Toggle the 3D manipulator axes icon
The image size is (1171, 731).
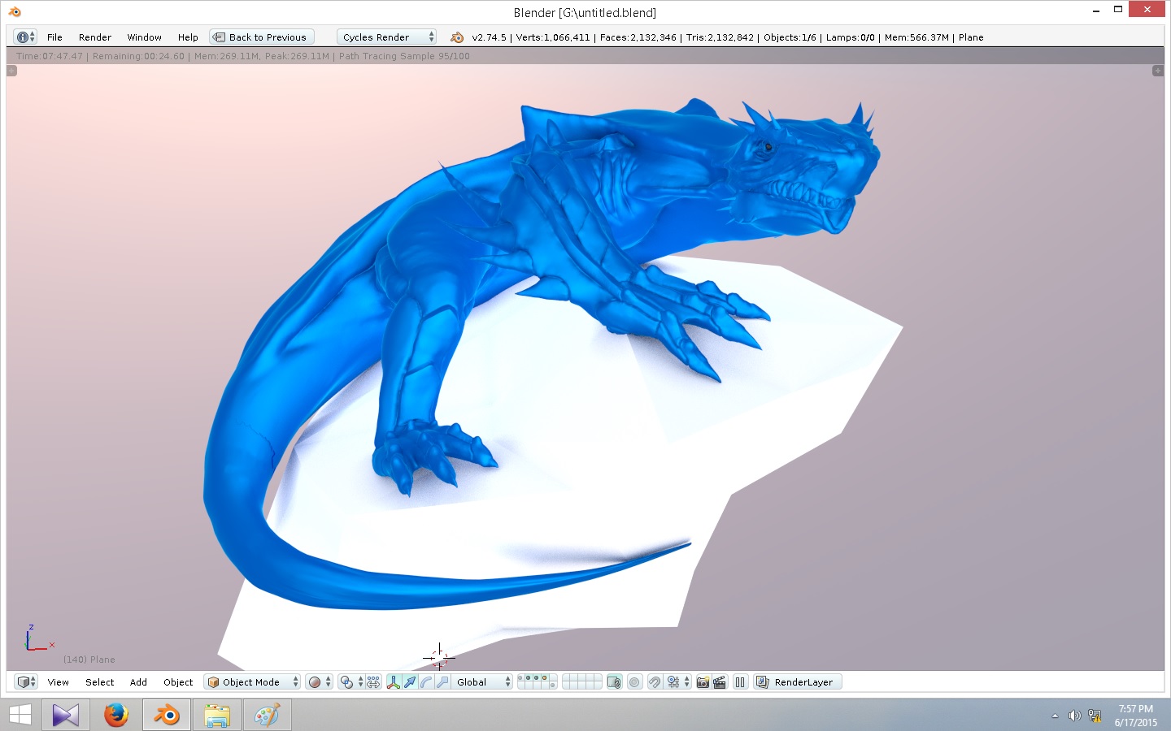[x=394, y=682]
